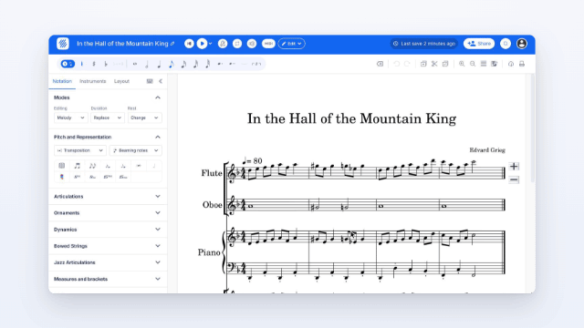The height and width of the screenshot is (328, 584).
Task: Click the Undo arrow
Action: pos(397,64)
